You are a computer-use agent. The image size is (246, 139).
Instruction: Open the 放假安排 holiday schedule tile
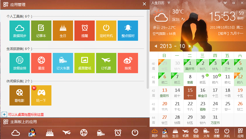click(19, 63)
